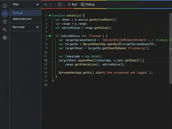Click line number 20 in gutter

(x=46, y=85)
